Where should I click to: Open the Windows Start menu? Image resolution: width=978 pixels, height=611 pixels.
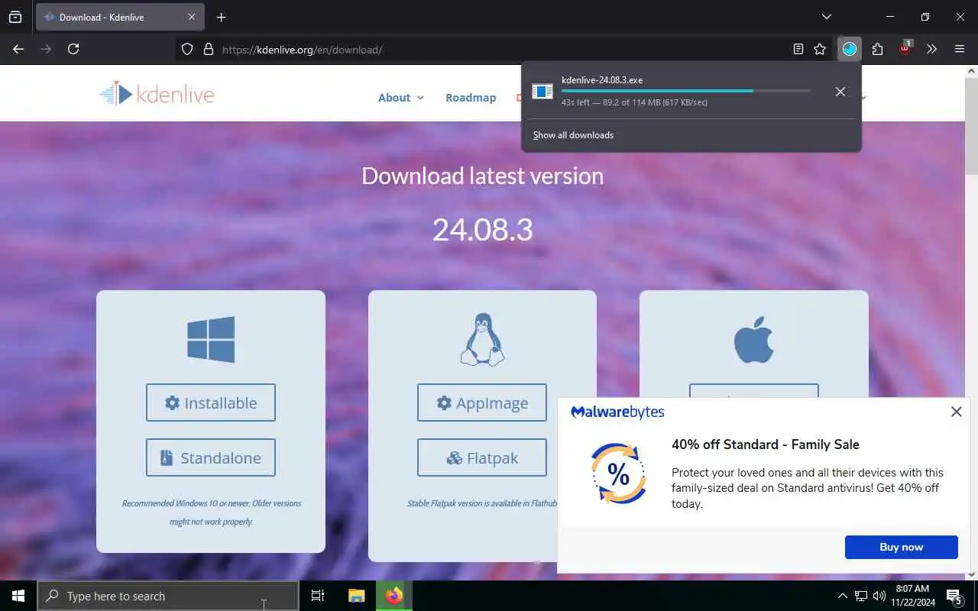click(x=18, y=596)
